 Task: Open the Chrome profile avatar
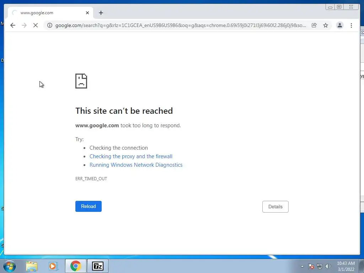click(339, 25)
